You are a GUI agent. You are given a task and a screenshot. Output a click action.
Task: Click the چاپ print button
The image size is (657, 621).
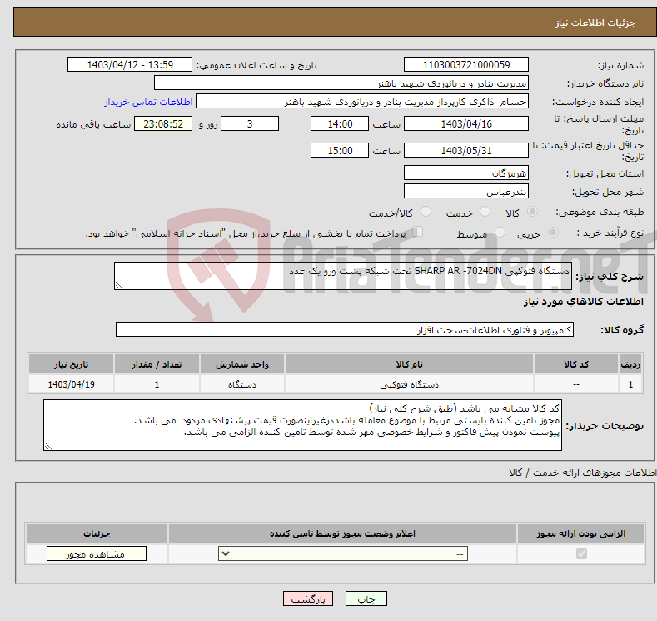point(366,599)
